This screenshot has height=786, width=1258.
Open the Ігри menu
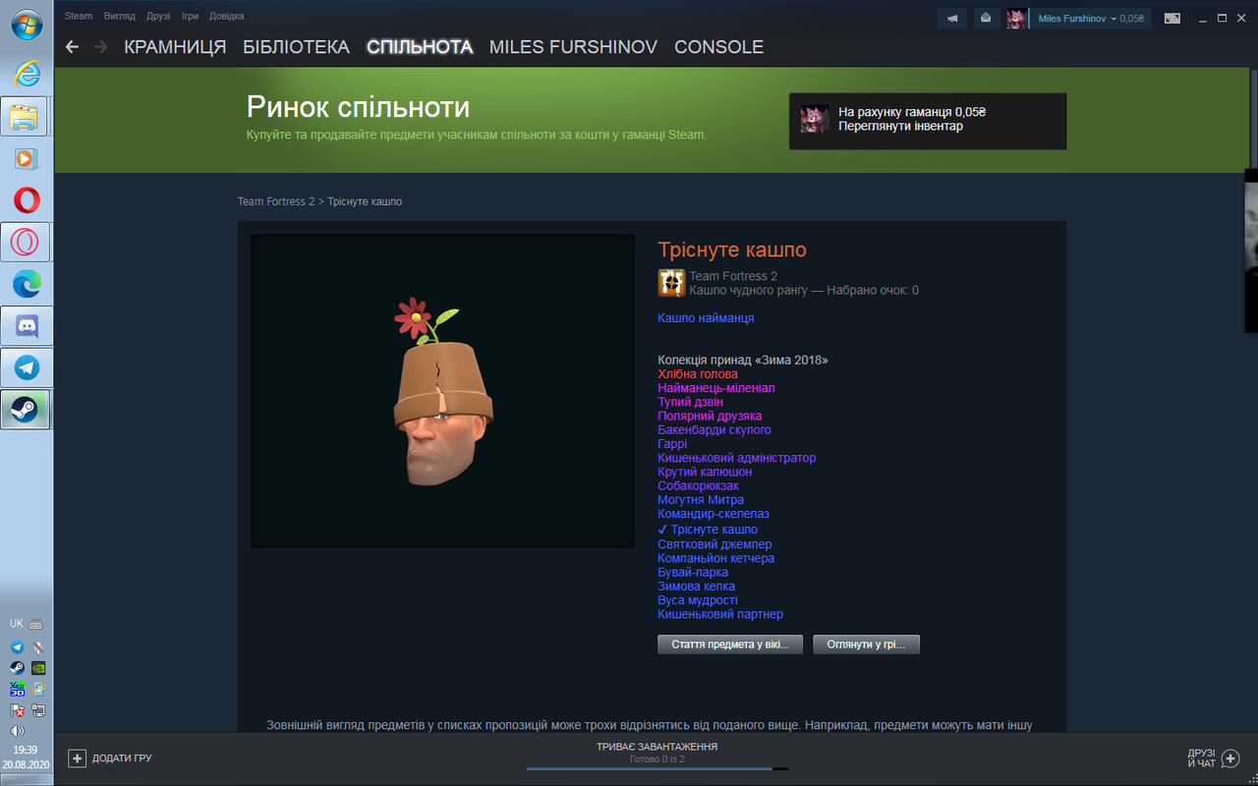pyautogui.click(x=190, y=16)
